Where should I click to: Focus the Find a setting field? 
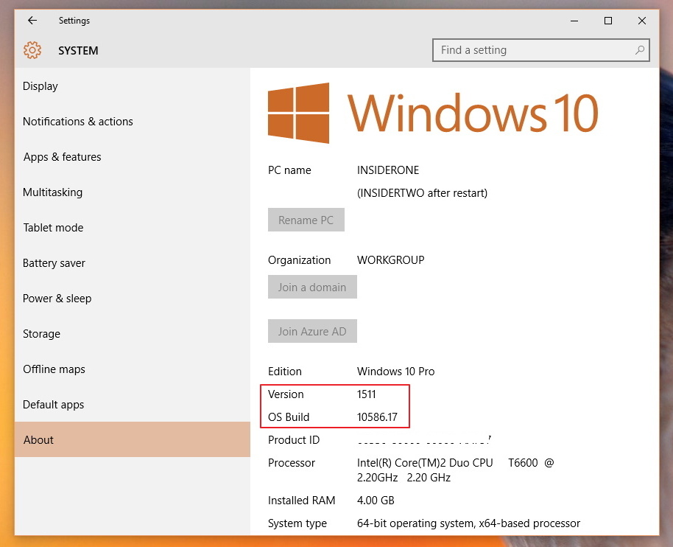pos(540,50)
